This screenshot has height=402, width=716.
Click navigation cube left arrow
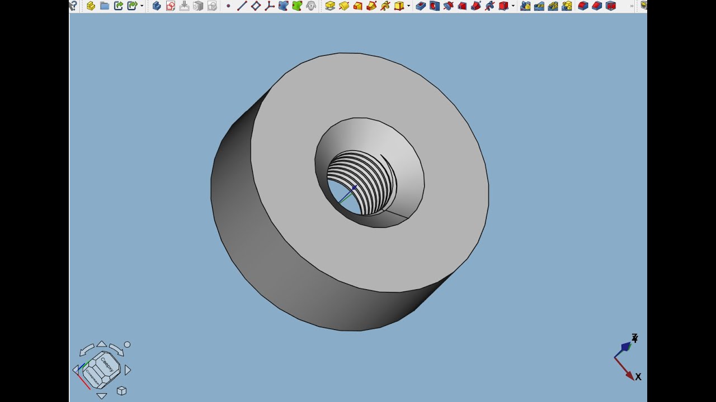(76, 370)
